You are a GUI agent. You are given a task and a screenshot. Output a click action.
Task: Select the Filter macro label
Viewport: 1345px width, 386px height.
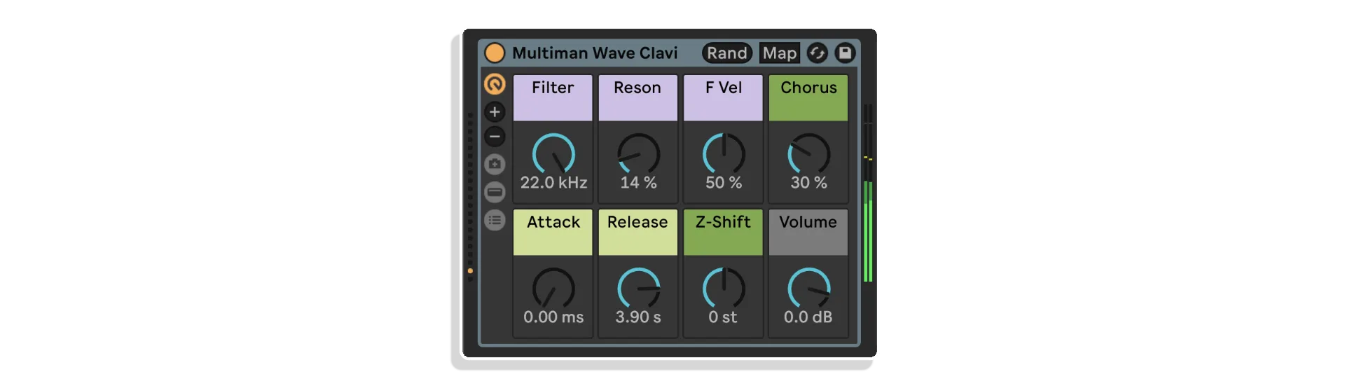[x=553, y=88]
